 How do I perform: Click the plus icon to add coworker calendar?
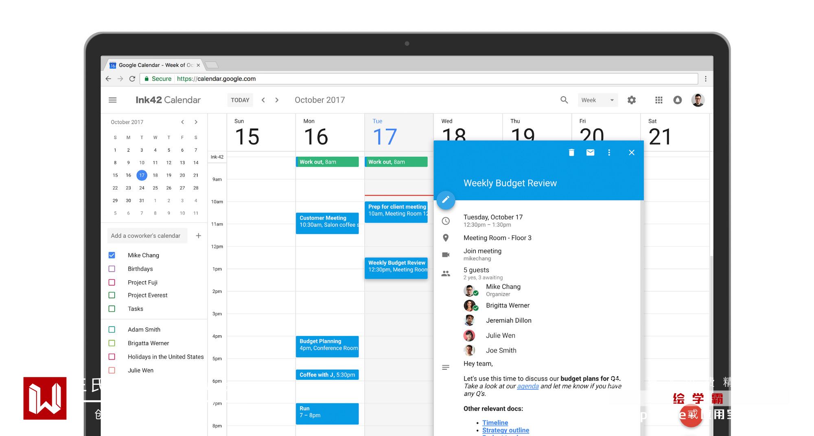coord(199,235)
